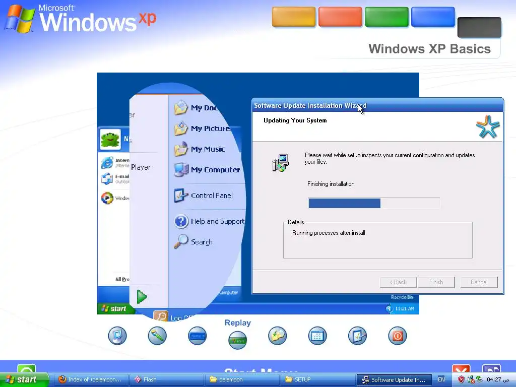This screenshot has width=516, height=387.
Task: Click the installation progress bar in the wizard
Action: coord(374,204)
